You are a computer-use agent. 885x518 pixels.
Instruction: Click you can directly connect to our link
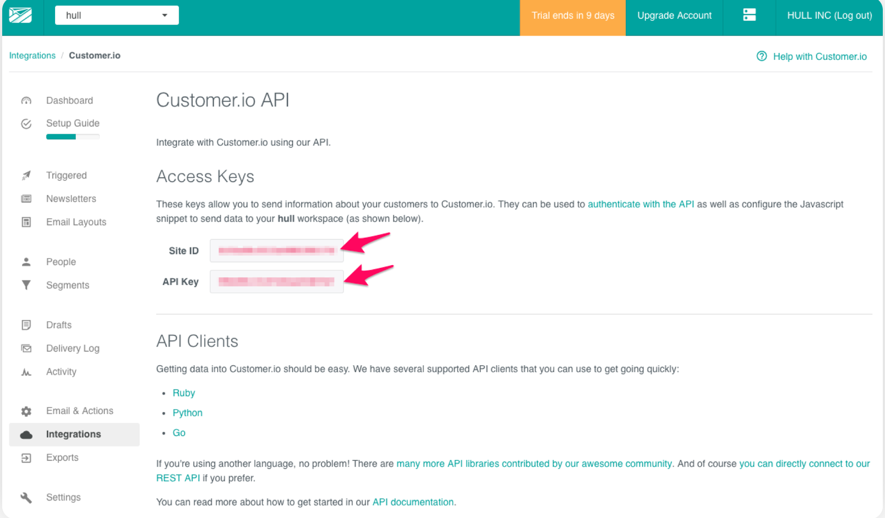804,464
